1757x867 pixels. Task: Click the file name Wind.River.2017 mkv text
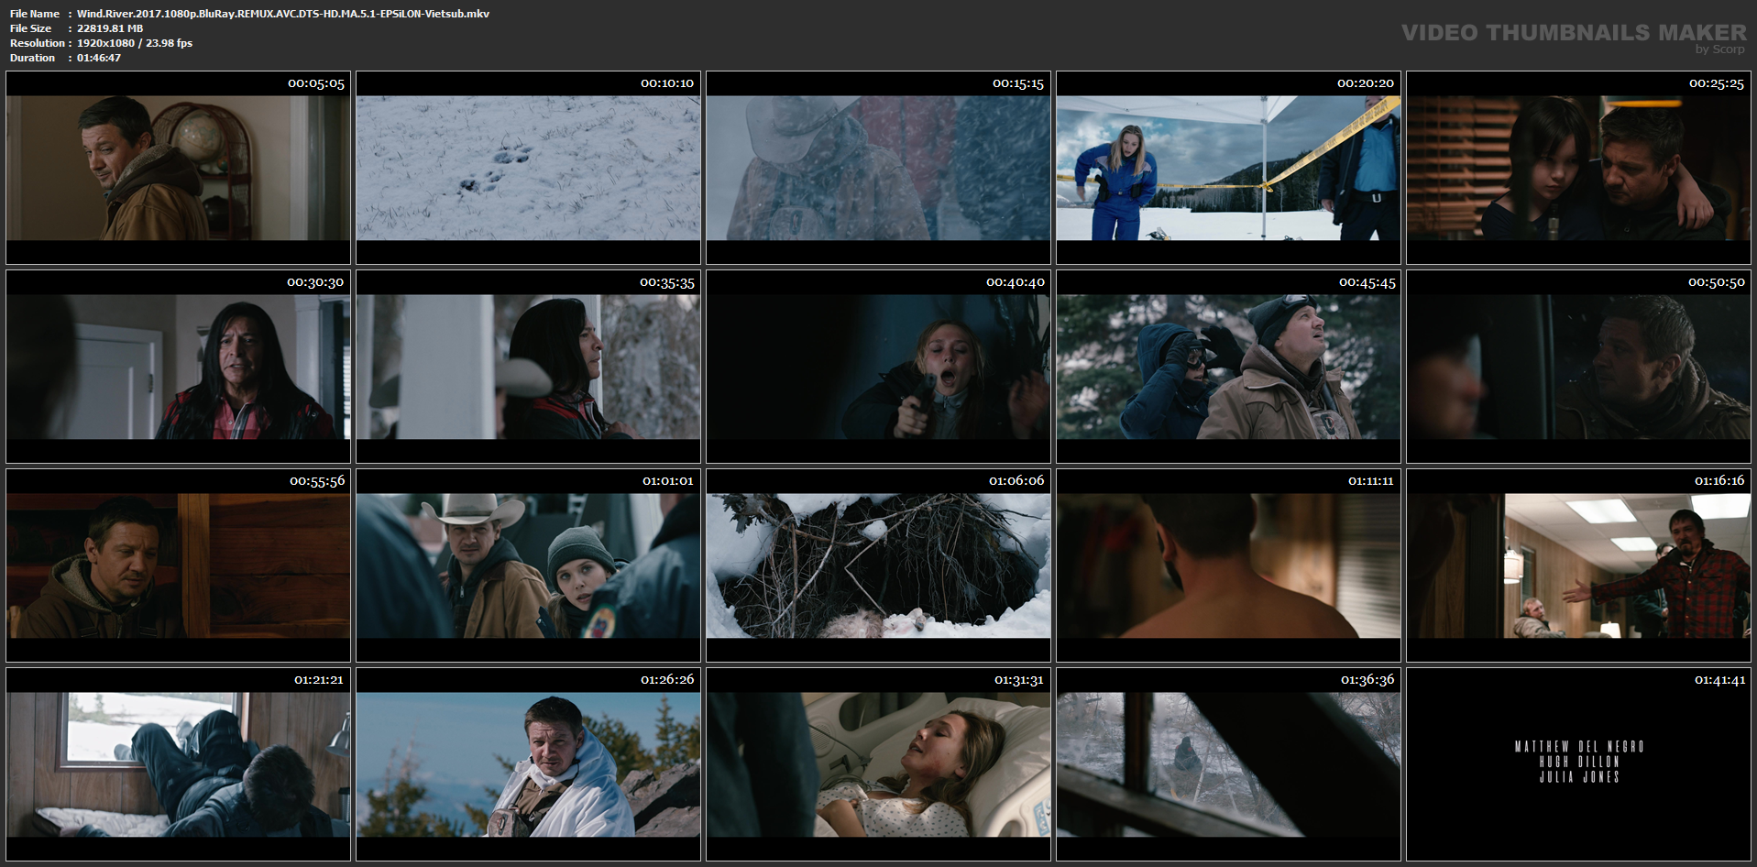283,14
